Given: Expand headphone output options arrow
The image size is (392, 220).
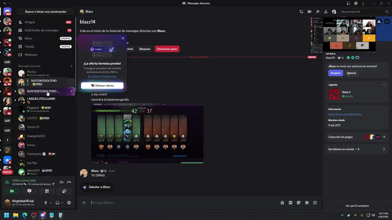Looking at the screenshot, I should tap(62, 203).
